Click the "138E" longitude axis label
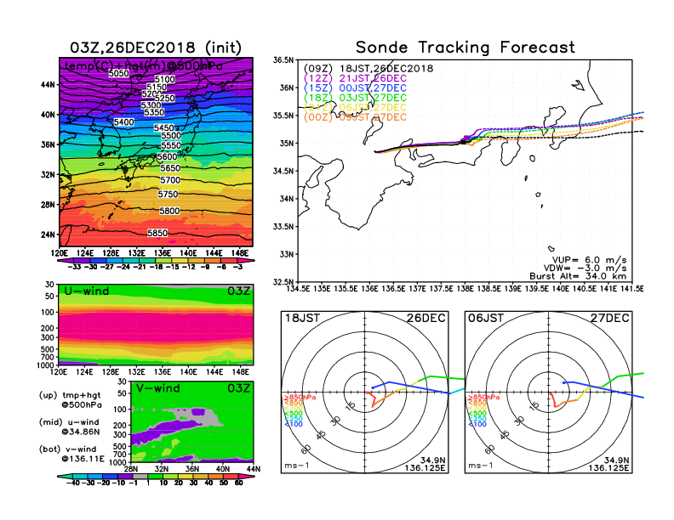Screen dimensions: 674x520 click(x=465, y=289)
